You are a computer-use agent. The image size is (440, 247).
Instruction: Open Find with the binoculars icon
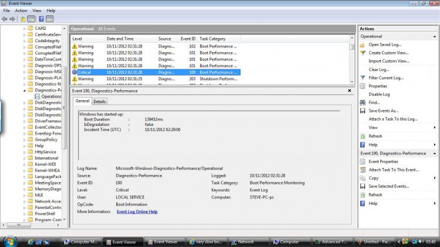(363, 102)
